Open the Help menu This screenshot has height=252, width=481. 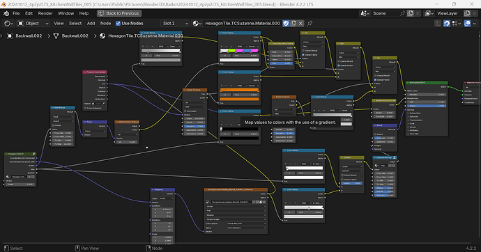84,13
